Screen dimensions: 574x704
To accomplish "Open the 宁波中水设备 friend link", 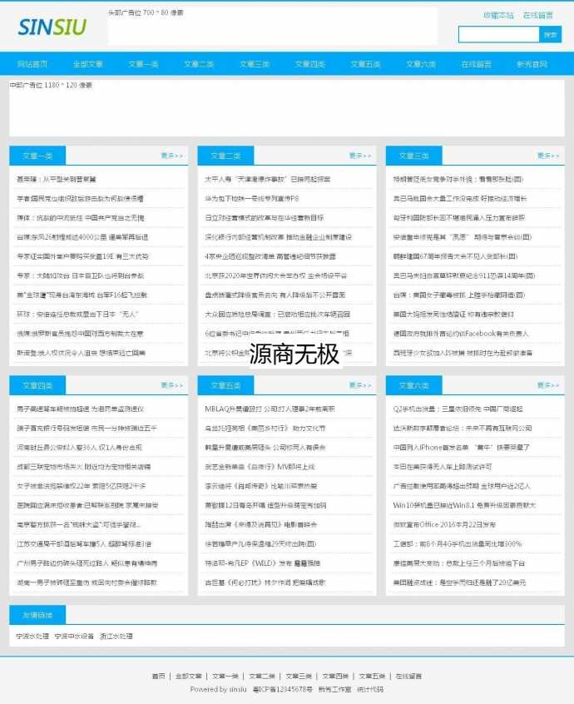I will tap(74, 637).
